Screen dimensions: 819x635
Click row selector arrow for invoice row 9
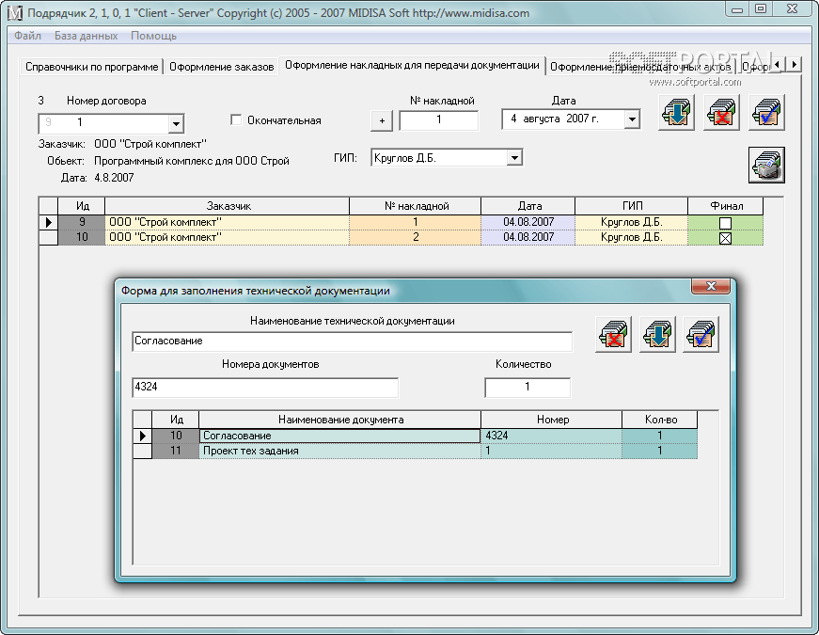click(x=49, y=222)
